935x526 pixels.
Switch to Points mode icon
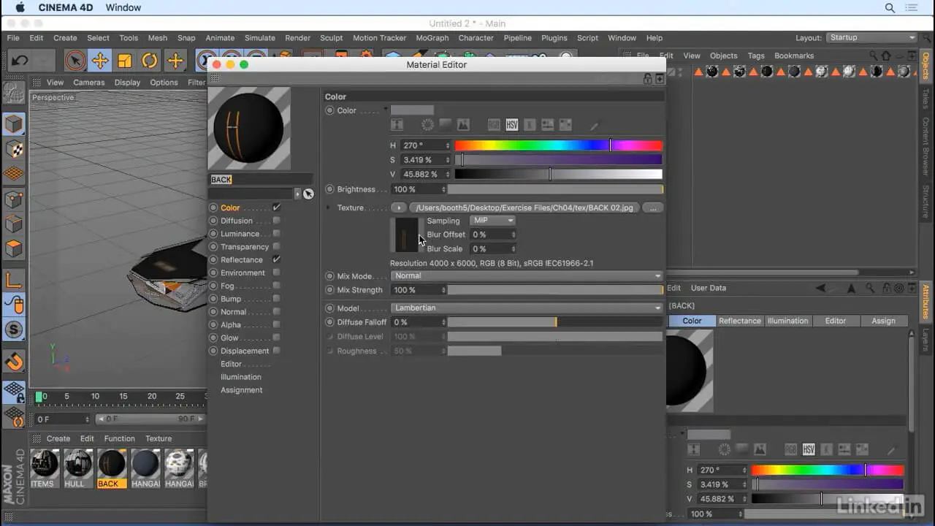click(x=14, y=199)
